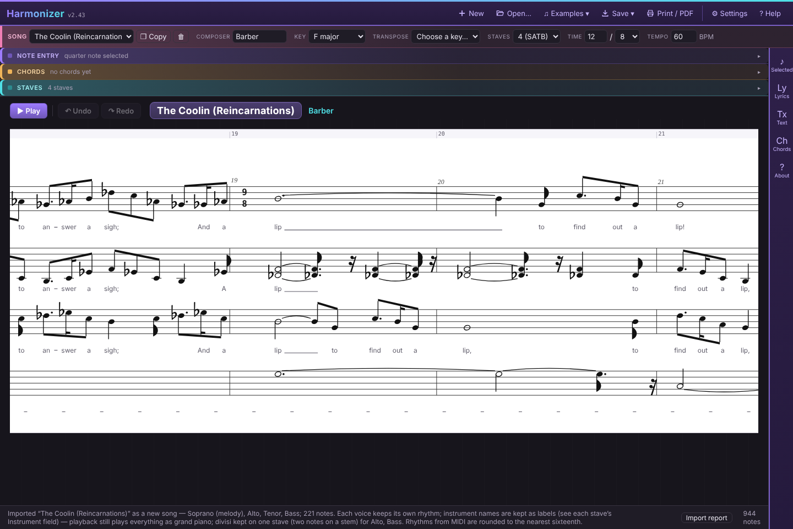Click the Copy song button
The width and height of the screenshot is (793, 529).
[153, 37]
